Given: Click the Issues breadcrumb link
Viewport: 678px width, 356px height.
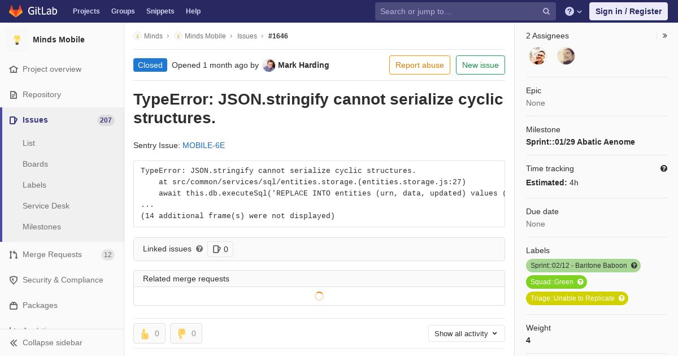Looking at the screenshot, I should [247, 36].
